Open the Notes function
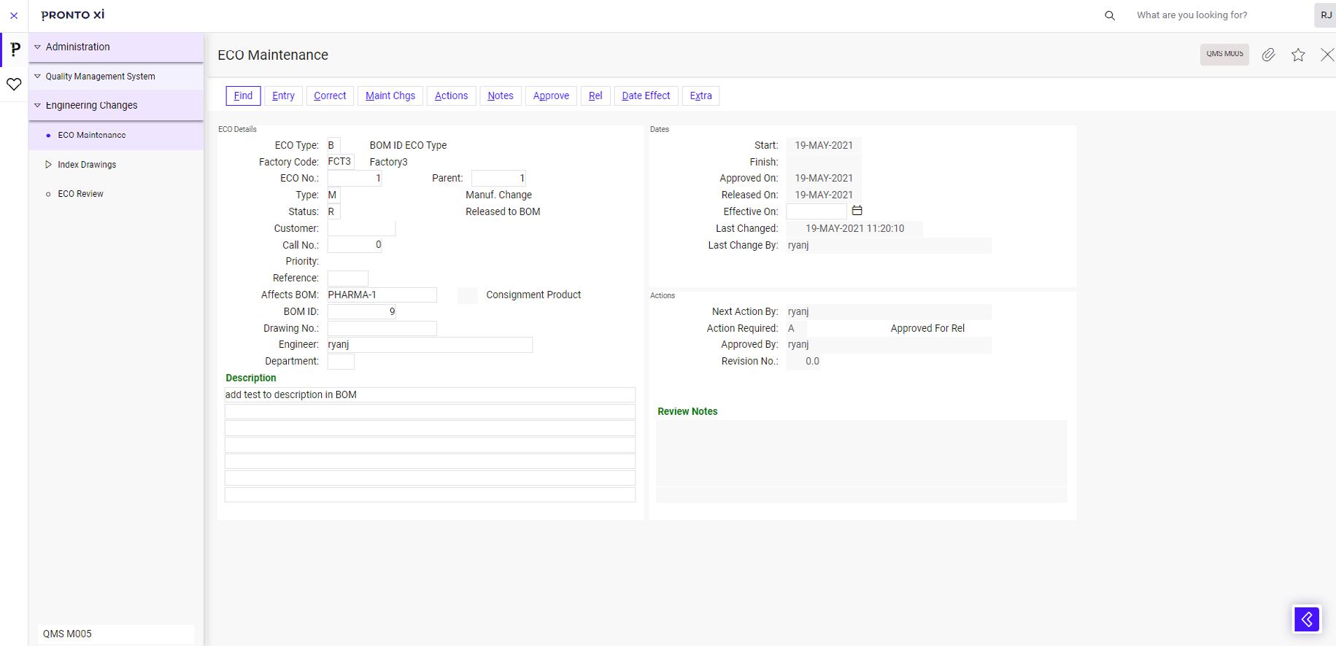This screenshot has width=1336, height=646. [x=501, y=96]
